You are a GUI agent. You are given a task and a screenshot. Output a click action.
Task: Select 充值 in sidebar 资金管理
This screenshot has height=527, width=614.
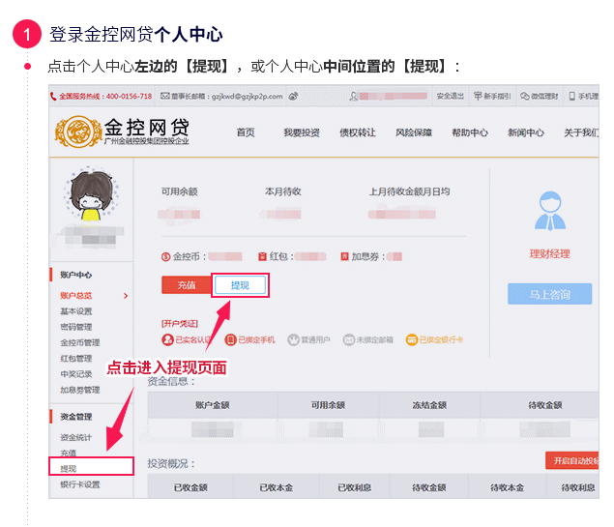pos(68,453)
